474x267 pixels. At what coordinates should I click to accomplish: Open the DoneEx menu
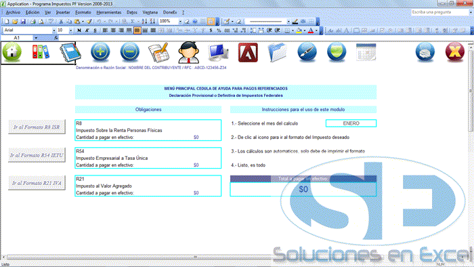pos(170,12)
